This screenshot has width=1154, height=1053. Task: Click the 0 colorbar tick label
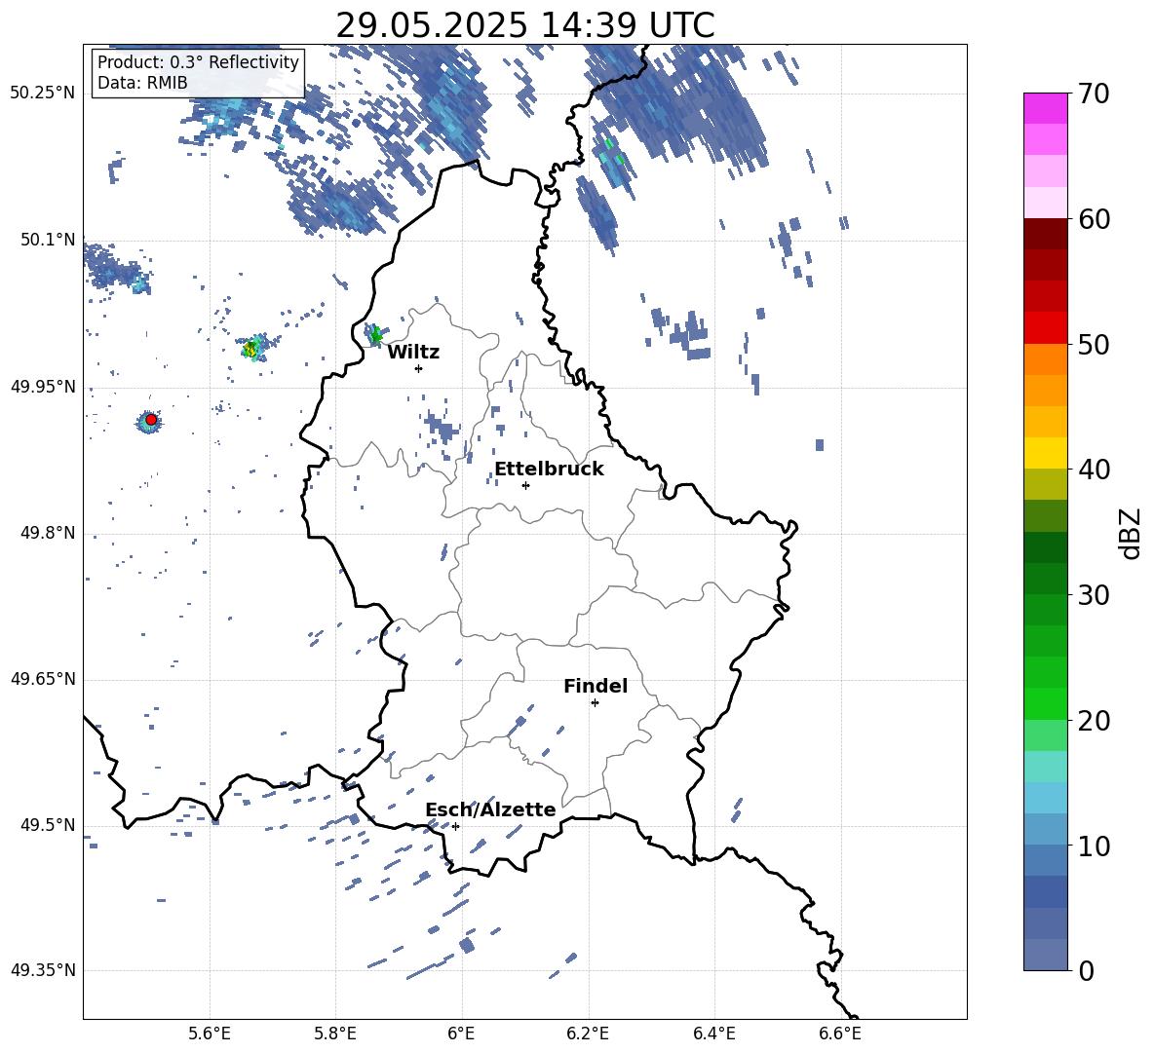click(1086, 970)
